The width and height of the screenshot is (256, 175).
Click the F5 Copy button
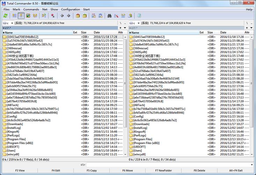[92, 170]
